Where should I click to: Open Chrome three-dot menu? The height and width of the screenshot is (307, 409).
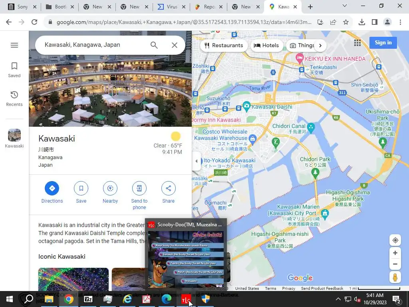pos(400,22)
